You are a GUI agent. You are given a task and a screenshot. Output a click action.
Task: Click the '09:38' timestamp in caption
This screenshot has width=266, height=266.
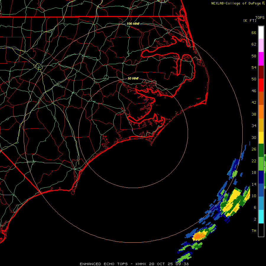click(183, 264)
